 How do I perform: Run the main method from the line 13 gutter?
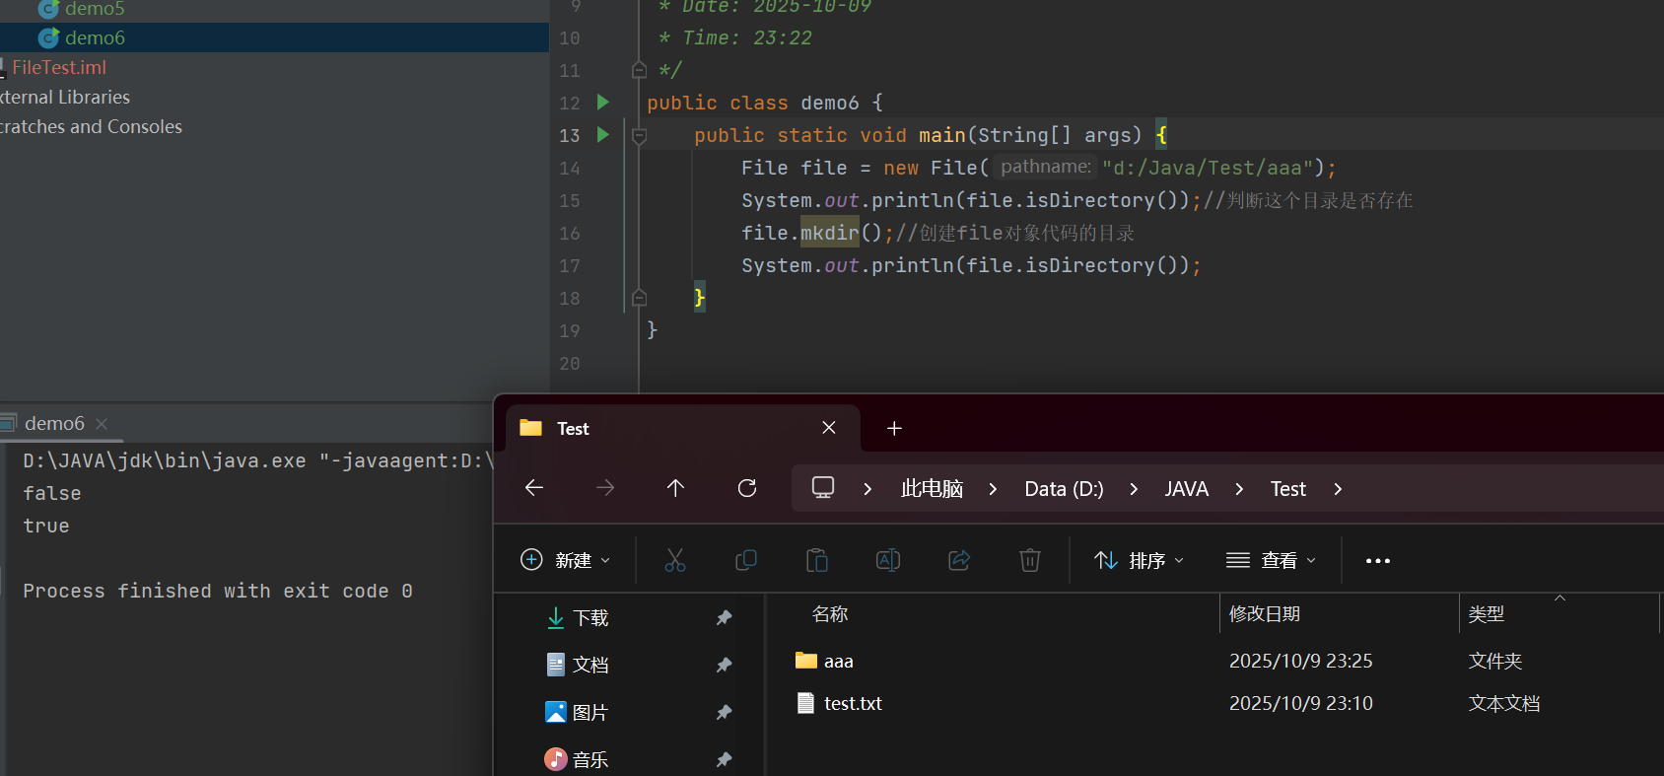pos(603,135)
